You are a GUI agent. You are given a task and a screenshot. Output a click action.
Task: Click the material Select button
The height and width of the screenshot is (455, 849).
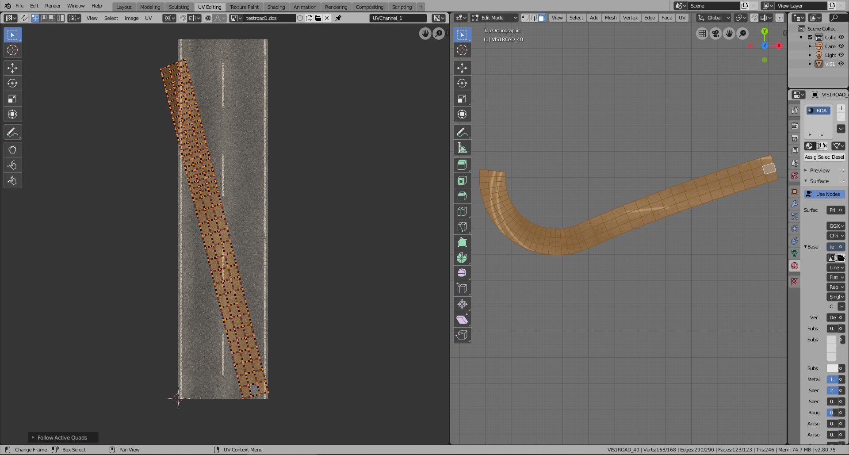coord(824,157)
